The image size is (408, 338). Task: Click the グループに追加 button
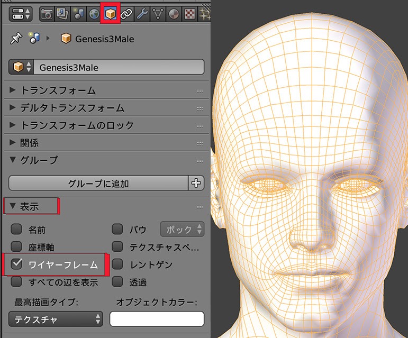pos(98,183)
